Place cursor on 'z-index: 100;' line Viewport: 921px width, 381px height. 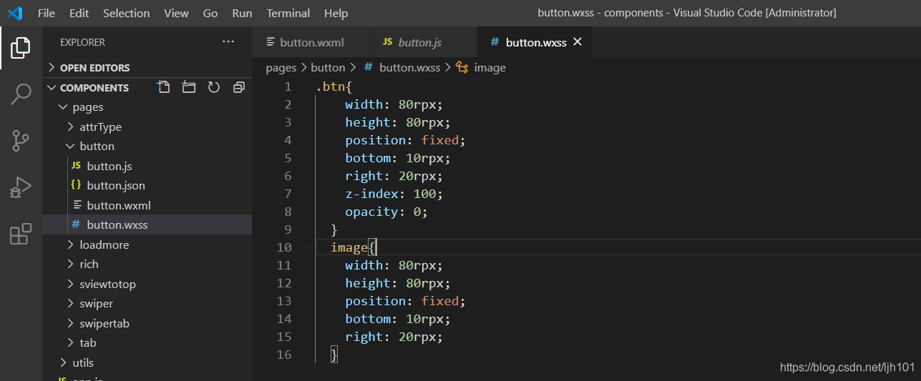click(x=394, y=194)
